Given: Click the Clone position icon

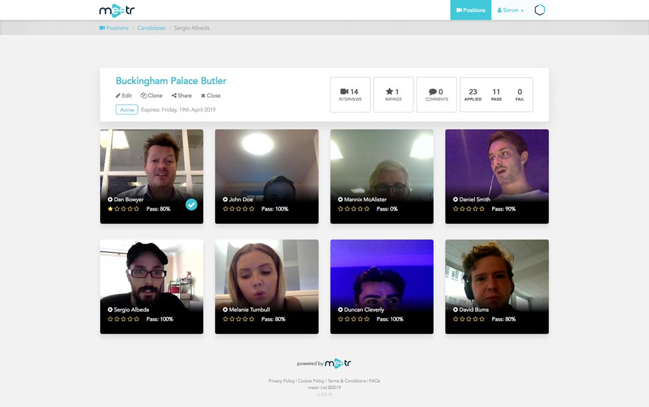Looking at the screenshot, I should pyautogui.click(x=144, y=96).
